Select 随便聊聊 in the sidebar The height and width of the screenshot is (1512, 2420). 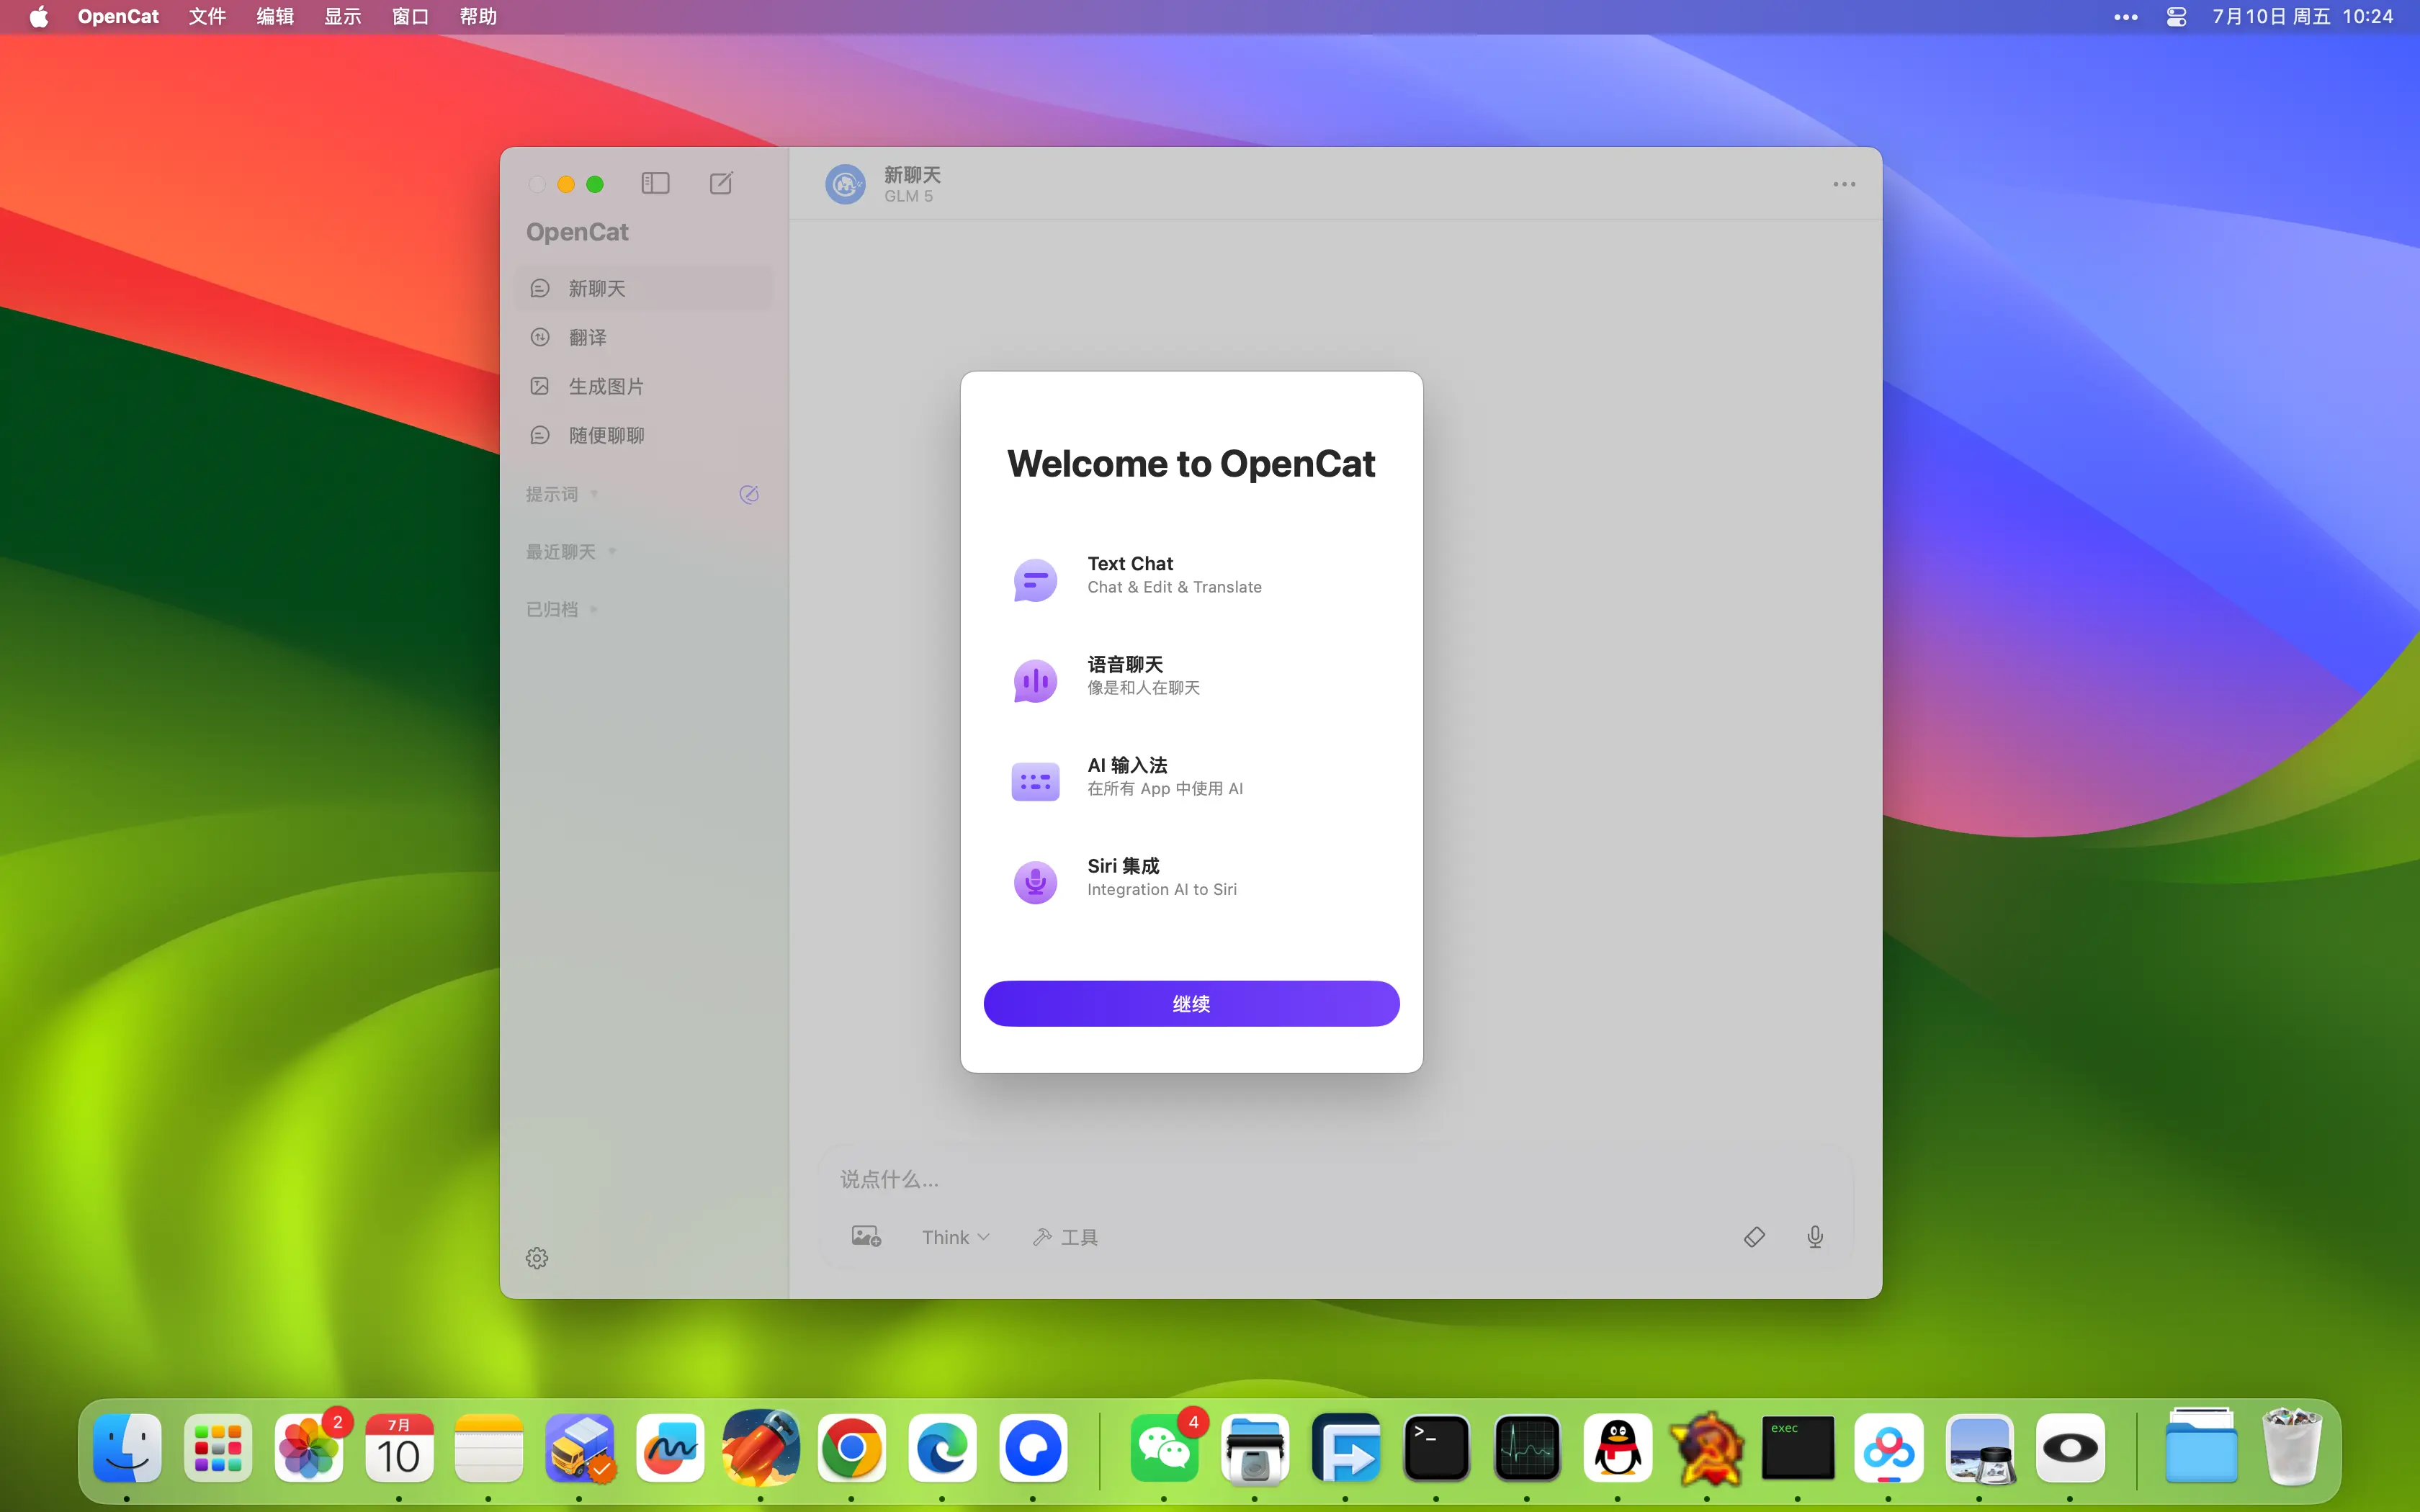tap(644, 435)
